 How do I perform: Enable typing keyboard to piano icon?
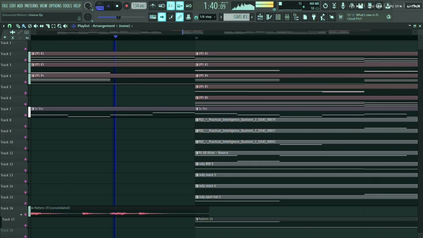pos(153,17)
